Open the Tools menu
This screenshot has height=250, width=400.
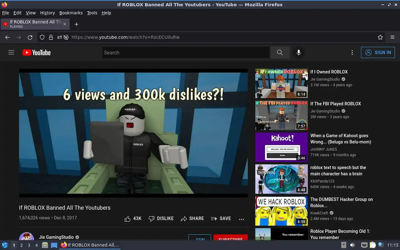click(x=92, y=13)
